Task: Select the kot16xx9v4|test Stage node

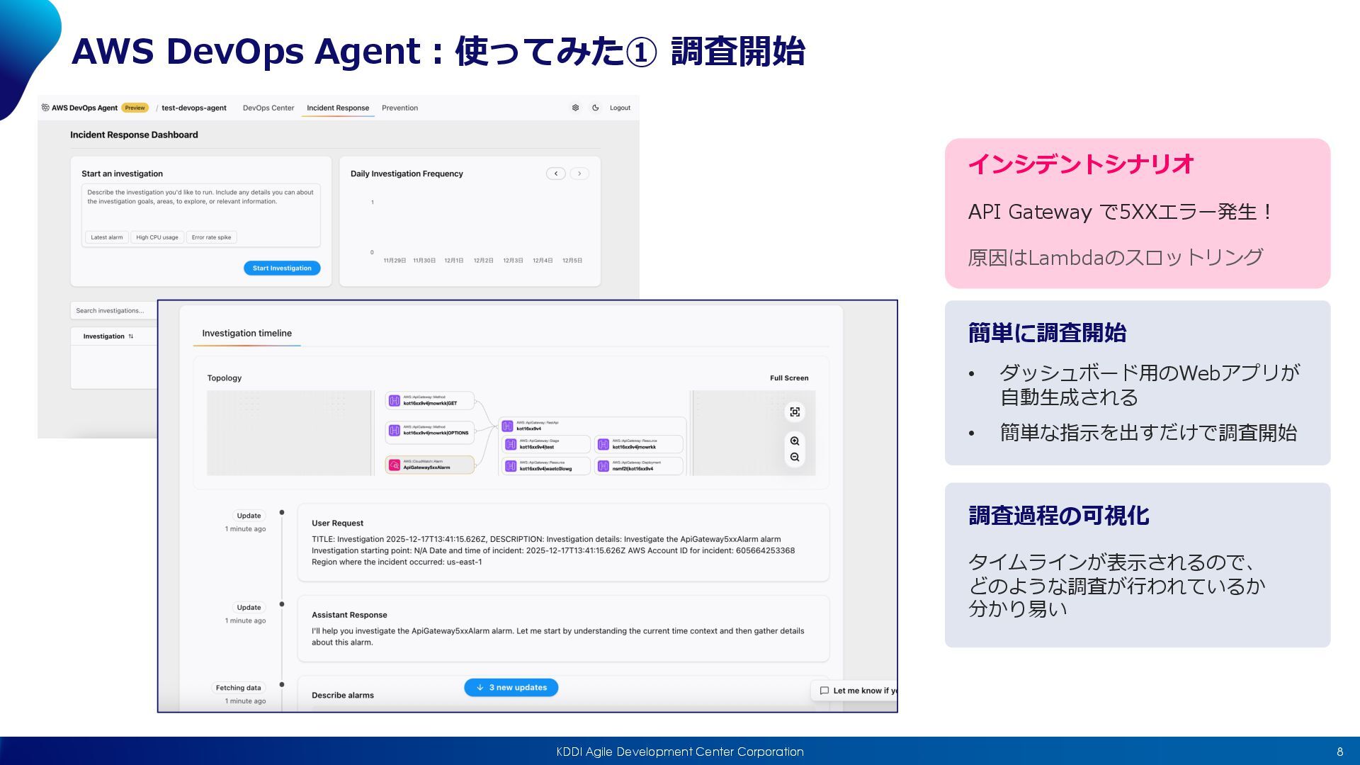Action: [545, 445]
